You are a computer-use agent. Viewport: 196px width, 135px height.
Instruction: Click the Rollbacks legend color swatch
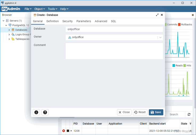coord(179,24)
